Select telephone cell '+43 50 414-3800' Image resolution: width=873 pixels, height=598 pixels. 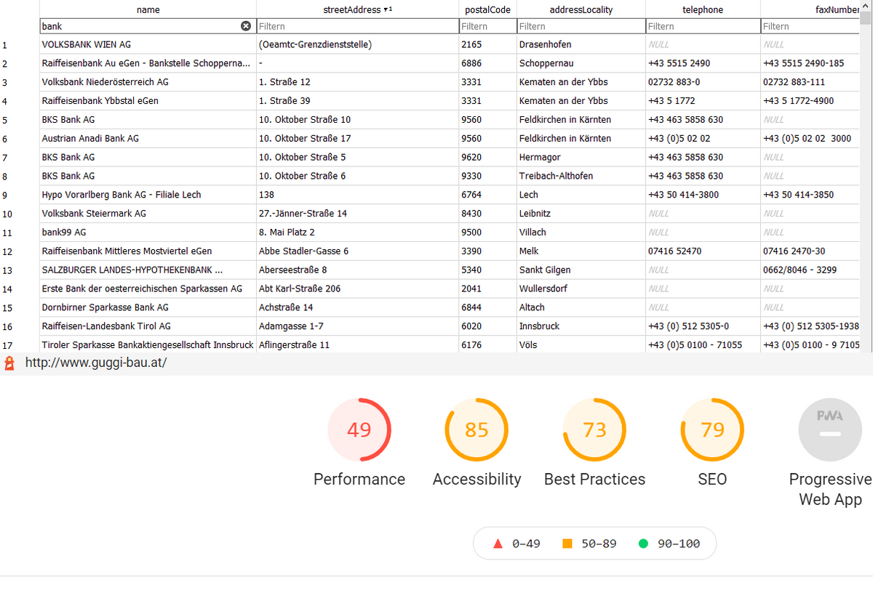703,195
